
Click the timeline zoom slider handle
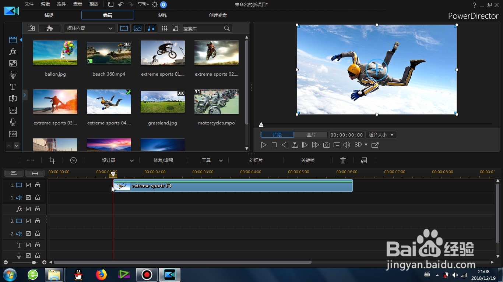[34, 263]
